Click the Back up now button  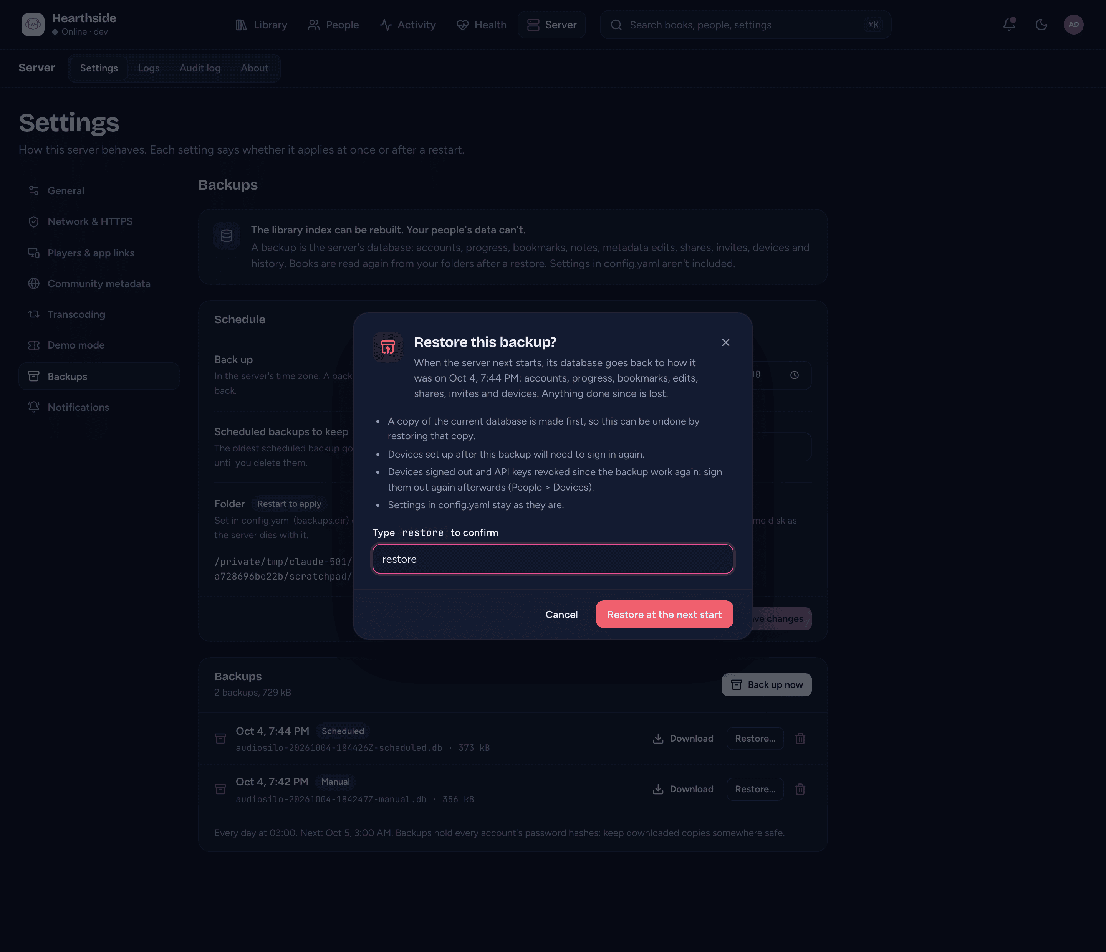(767, 685)
